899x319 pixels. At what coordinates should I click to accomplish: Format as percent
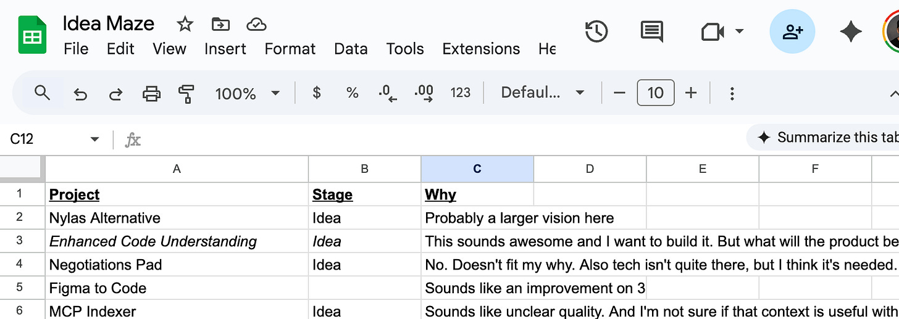[353, 93]
